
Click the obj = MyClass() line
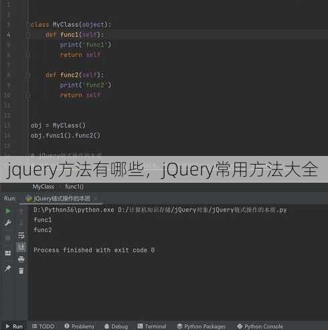pos(58,125)
